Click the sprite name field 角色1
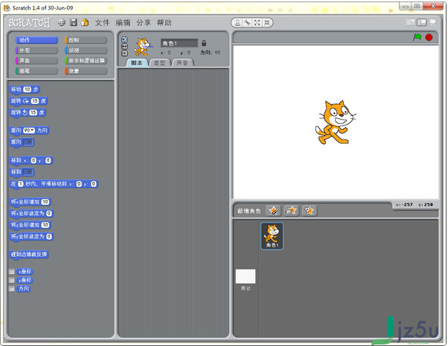Image resolution: width=448 pixels, height=346 pixels. pos(179,43)
